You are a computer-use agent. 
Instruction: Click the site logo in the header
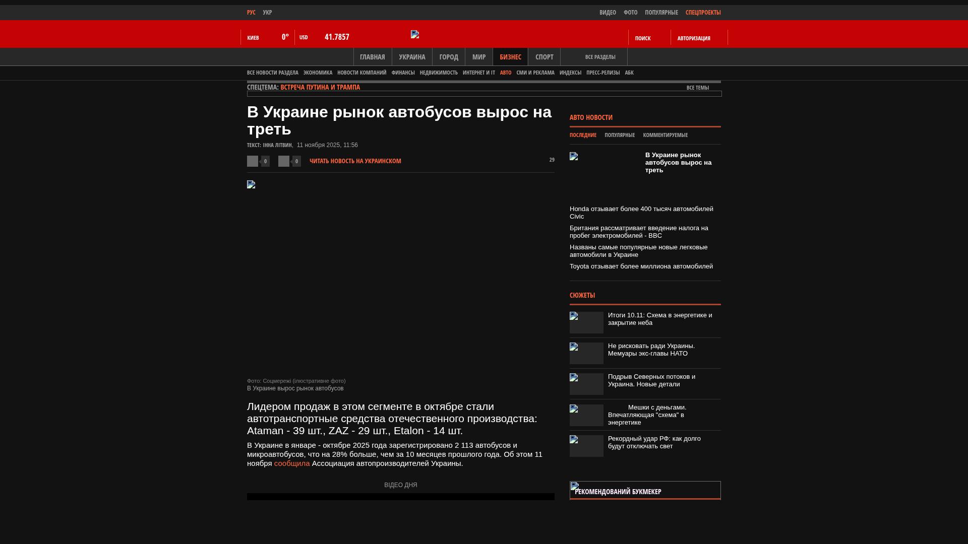coord(415,34)
